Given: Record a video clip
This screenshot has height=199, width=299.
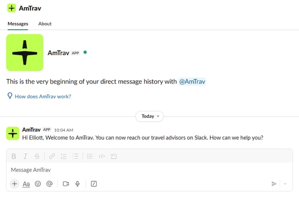Looking at the screenshot, I should pyautogui.click(x=65, y=184).
